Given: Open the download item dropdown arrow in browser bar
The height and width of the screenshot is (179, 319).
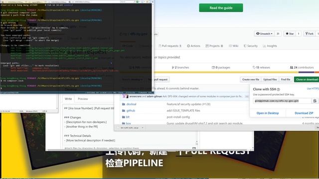Looking at the screenshot, I should coord(143,128).
